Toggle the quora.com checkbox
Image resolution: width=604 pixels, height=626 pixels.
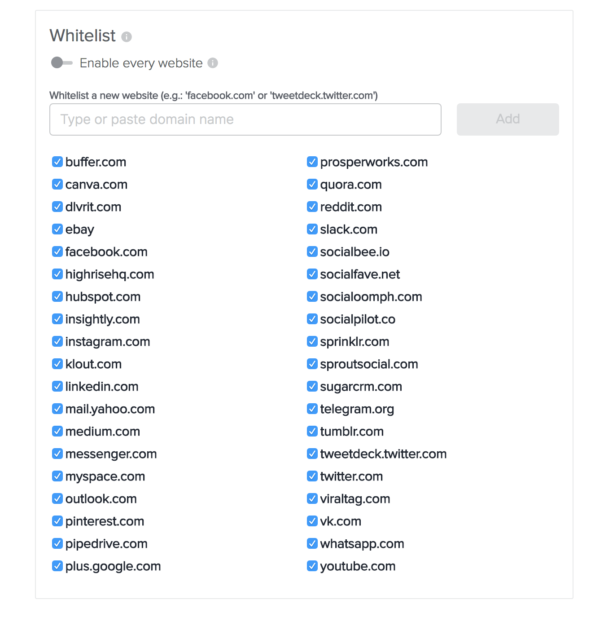[x=312, y=184]
